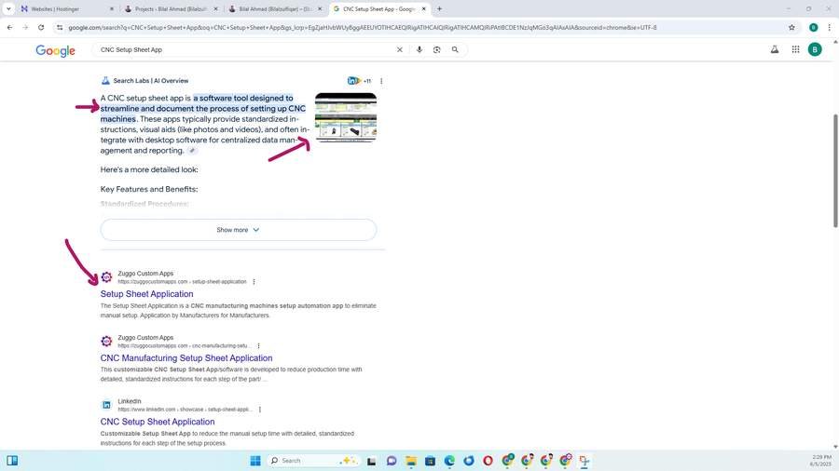Click the page vertical scrollbar
Viewport: 839px width, 471px height.
[x=835, y=171]
